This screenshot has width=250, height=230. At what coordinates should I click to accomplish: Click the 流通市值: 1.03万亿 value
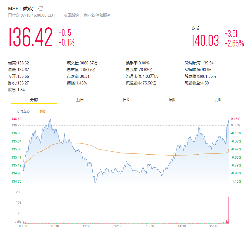[x=142, y=76]
